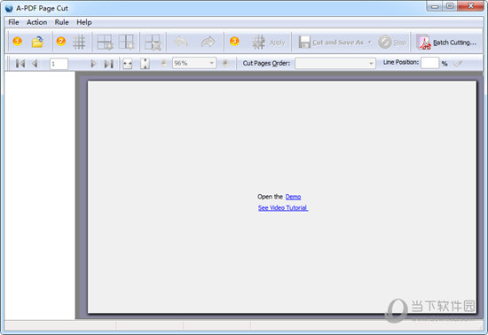Click the step 2 orange badge
Viewport: 488px width, 335px height.
(61, 41)
